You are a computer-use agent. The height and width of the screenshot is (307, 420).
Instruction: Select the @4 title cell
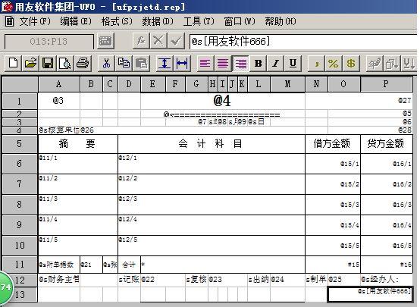tap(223, 101)
